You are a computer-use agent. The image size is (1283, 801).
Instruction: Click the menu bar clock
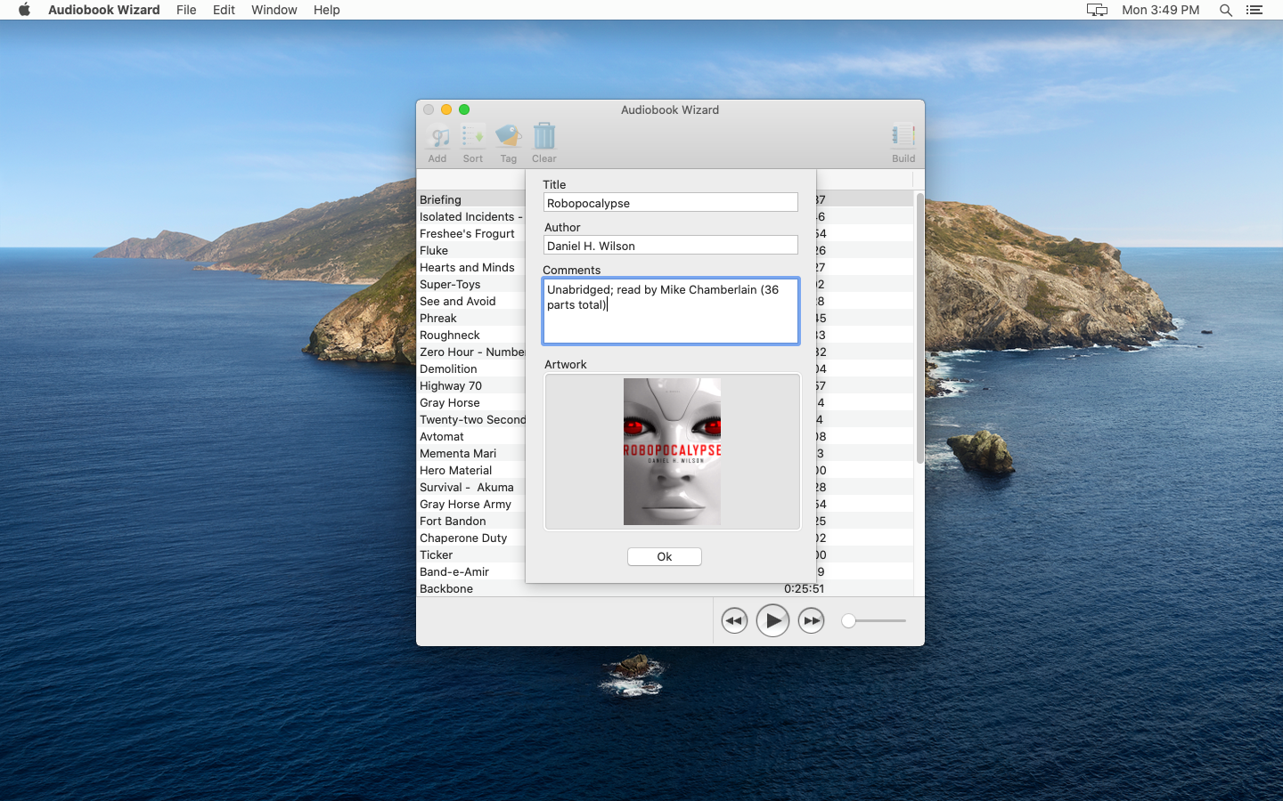pos(1161,10)
